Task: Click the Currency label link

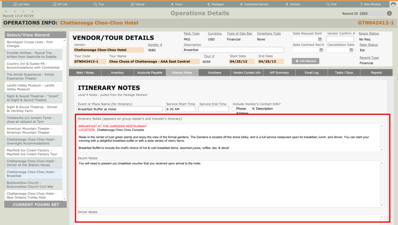Action: tap(215, 34)
